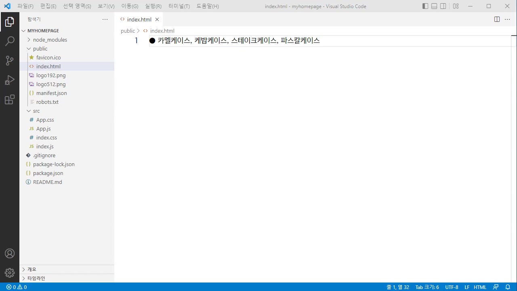Screen dimensions: 517x291
Task: Open the 터미널 menu
Action: (x=179, y=6)
